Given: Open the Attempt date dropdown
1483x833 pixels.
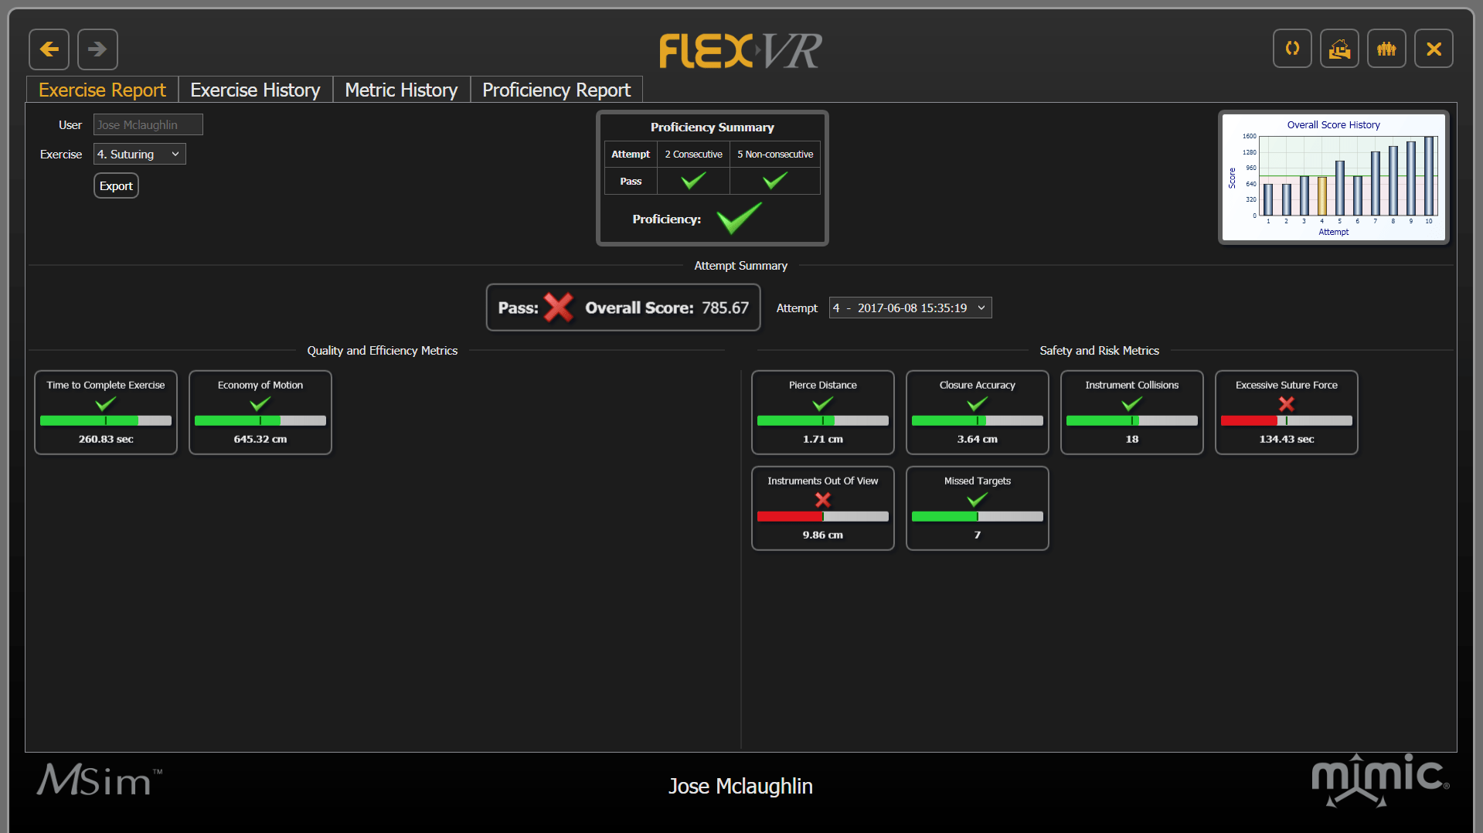Looking at the screenshot, I should tap(910, 308).
